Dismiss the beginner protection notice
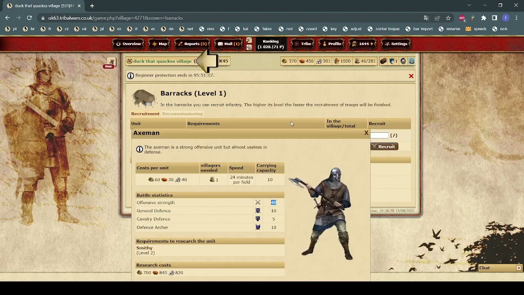 point(411,76)
